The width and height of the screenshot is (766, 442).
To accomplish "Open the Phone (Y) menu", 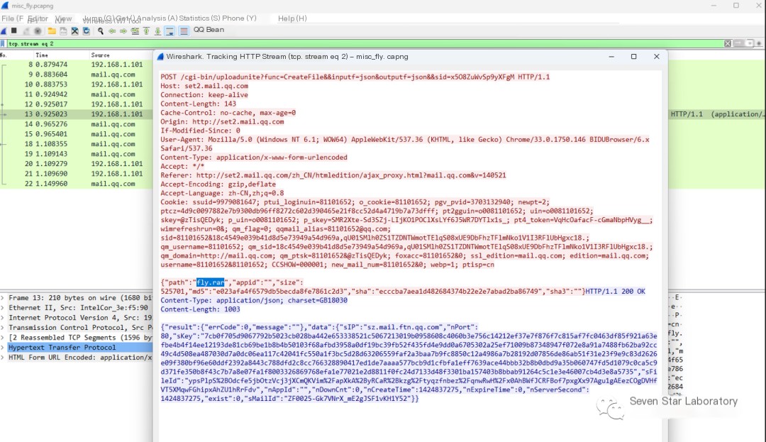I will point(240,18).
